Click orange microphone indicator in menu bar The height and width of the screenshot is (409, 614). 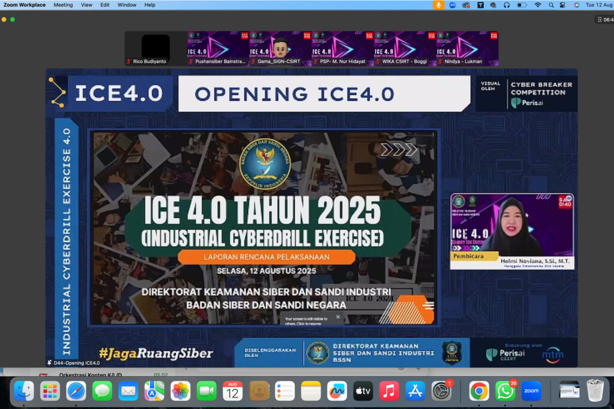click(x=438, y=5)
